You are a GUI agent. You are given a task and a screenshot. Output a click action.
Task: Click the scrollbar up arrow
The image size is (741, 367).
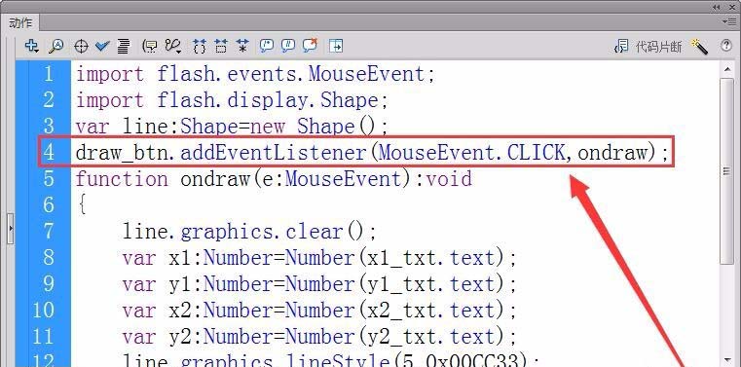click(726, 70)
